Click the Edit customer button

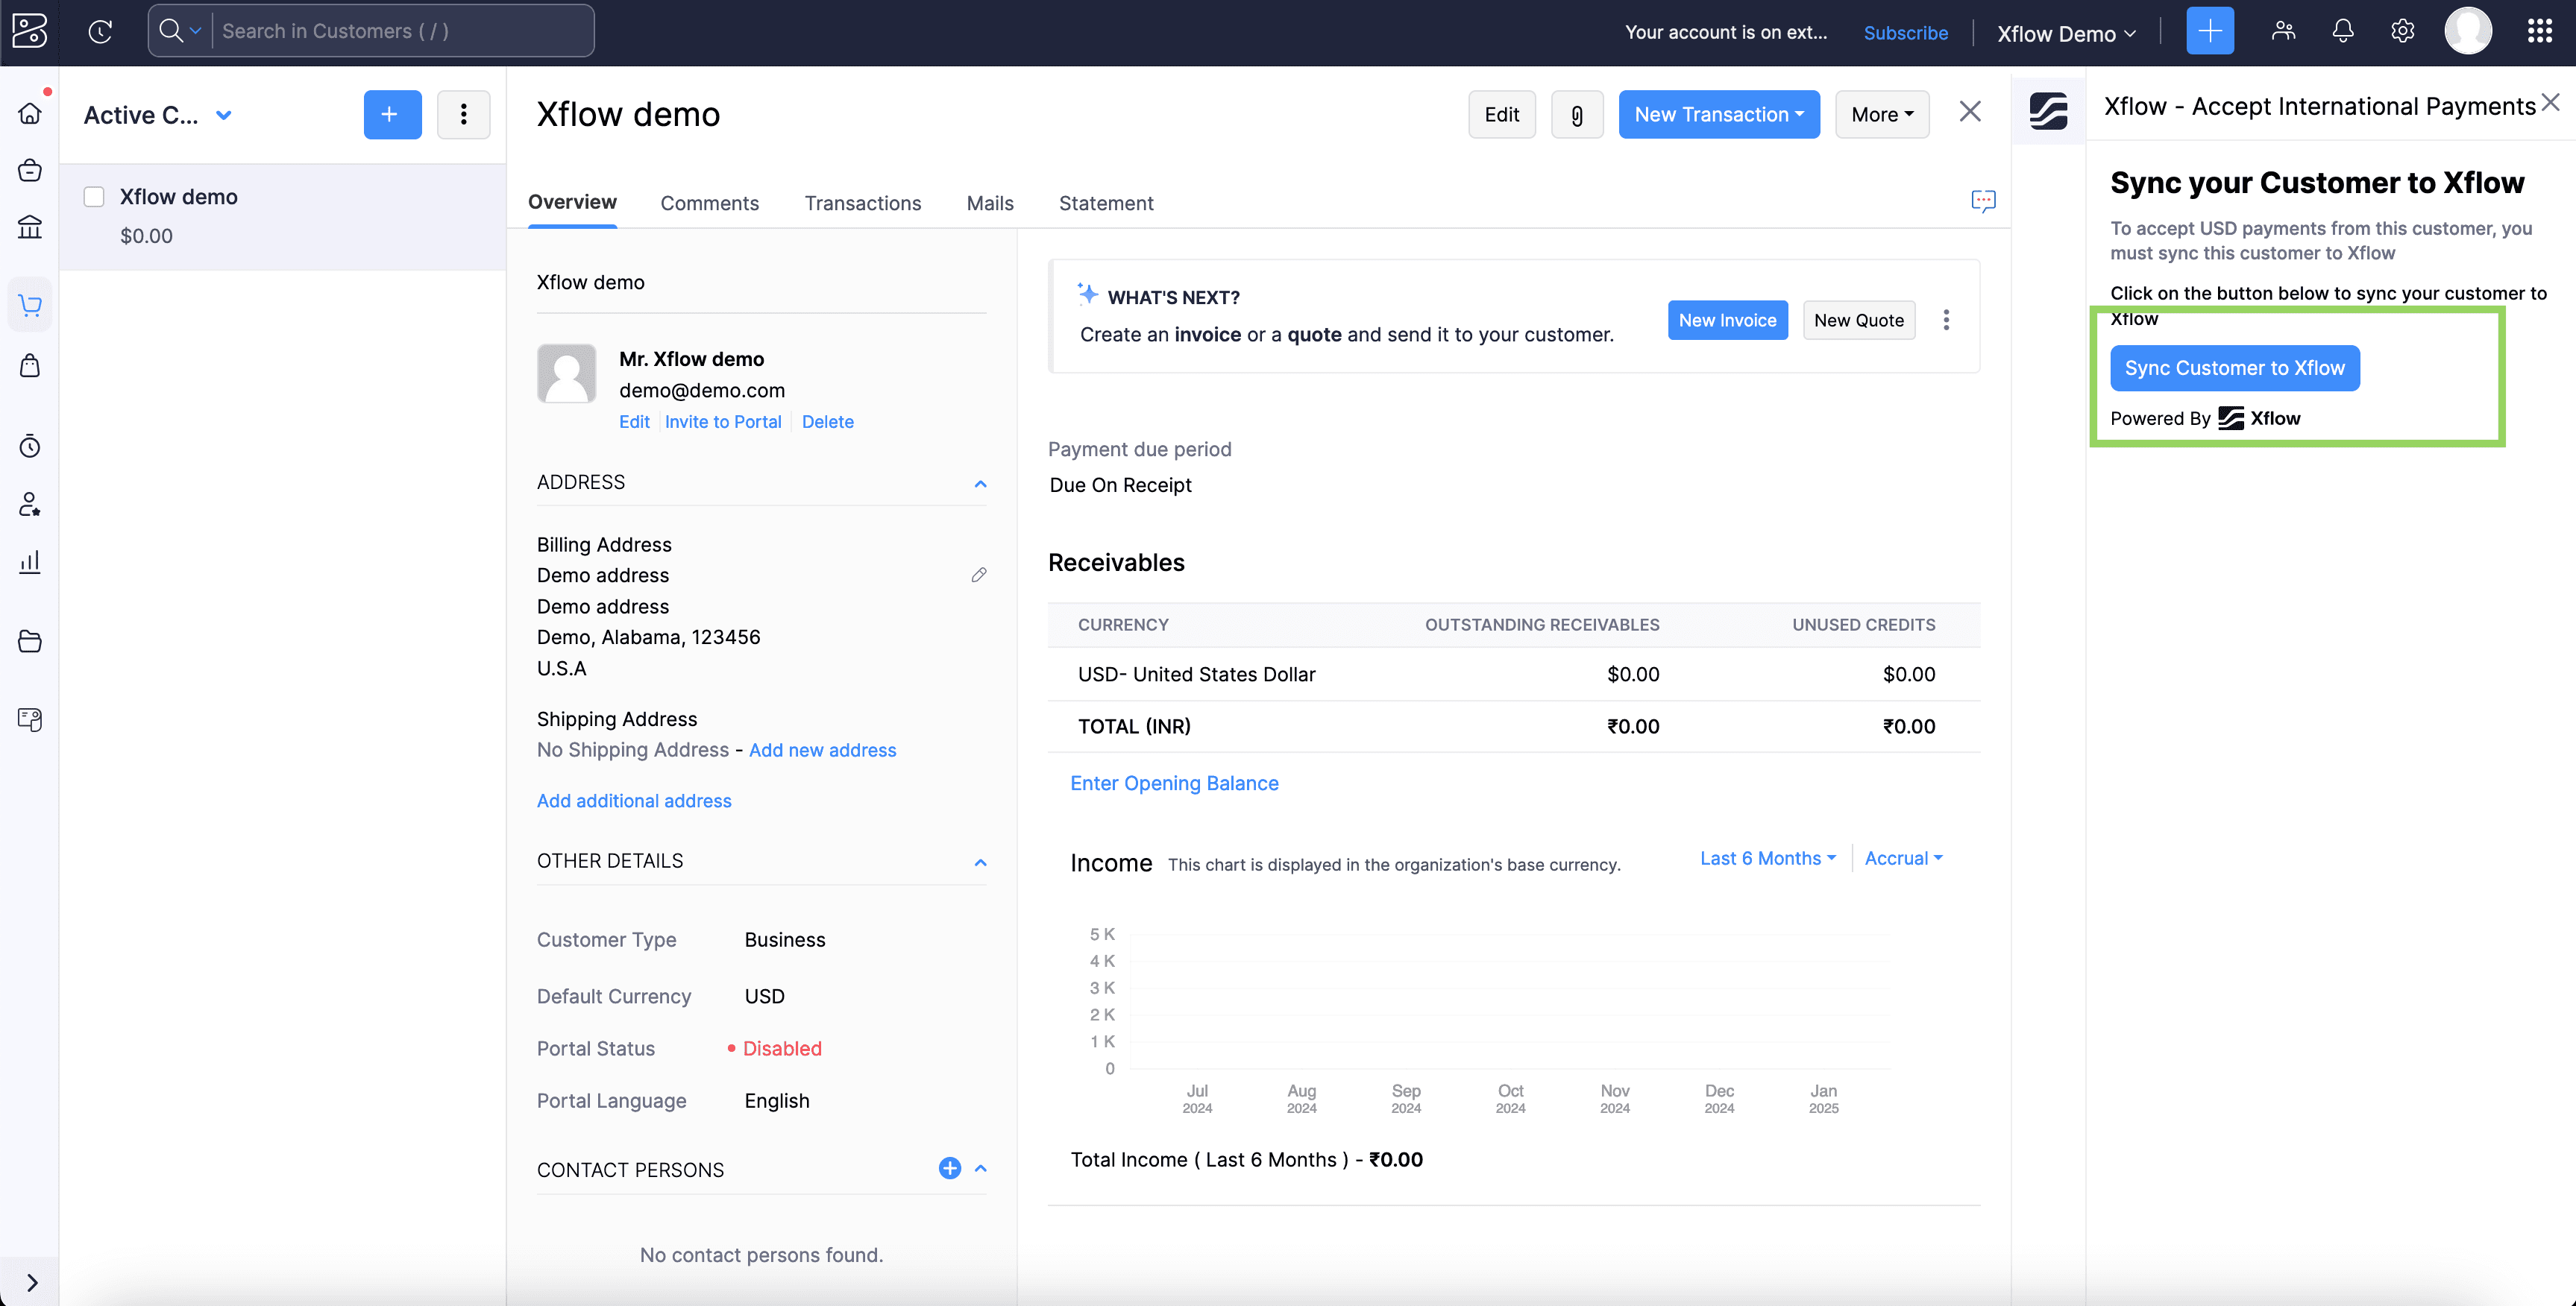point(1502,115)
